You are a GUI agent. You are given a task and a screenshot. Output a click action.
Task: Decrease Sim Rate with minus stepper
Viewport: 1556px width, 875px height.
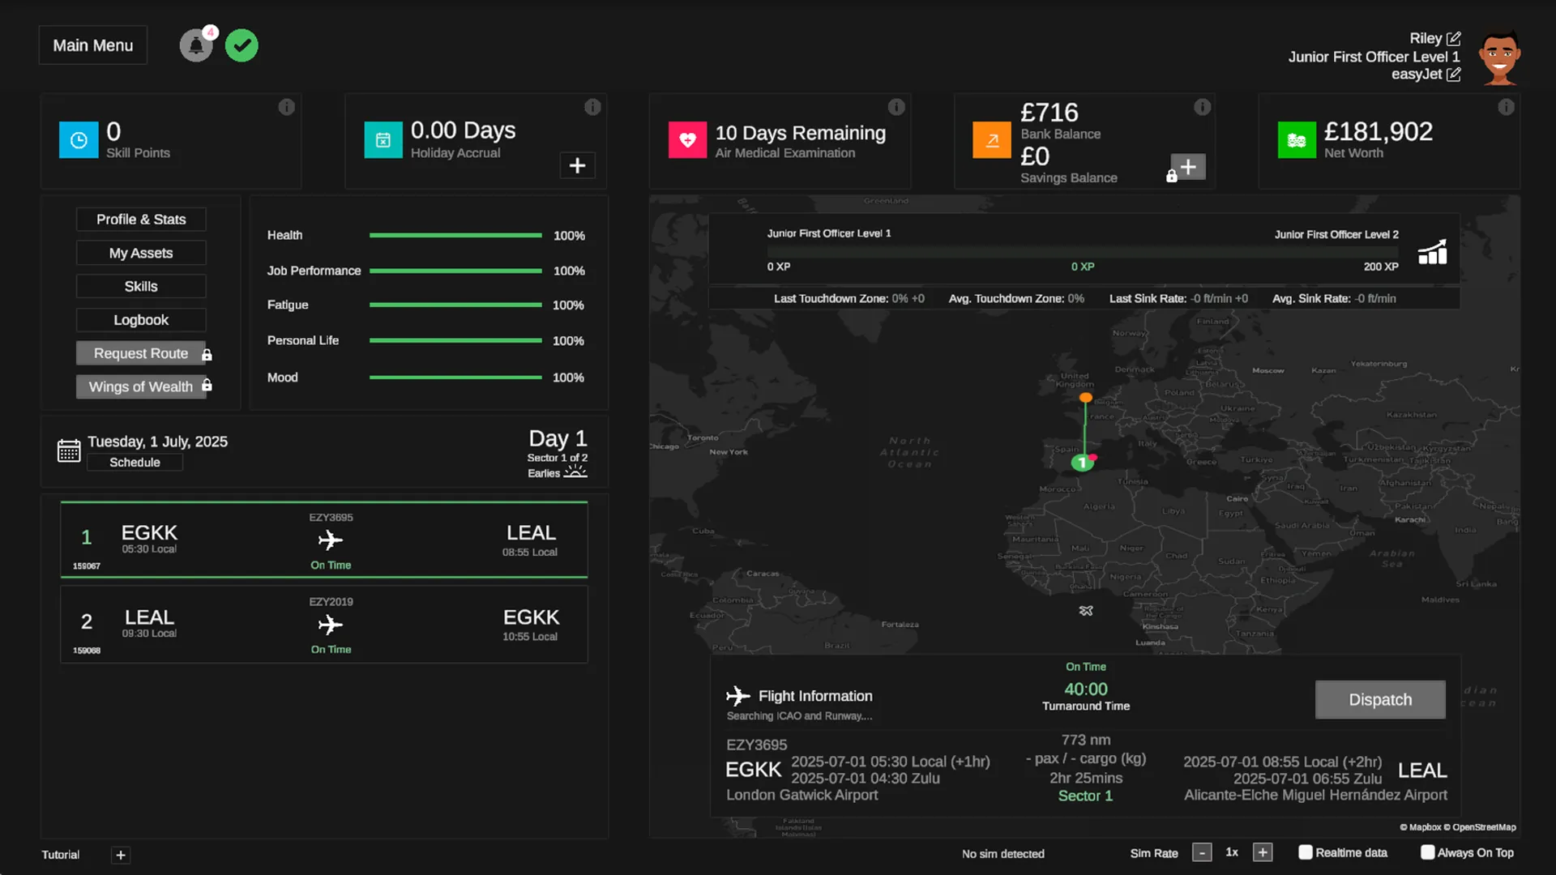(x=1202, y=852)
